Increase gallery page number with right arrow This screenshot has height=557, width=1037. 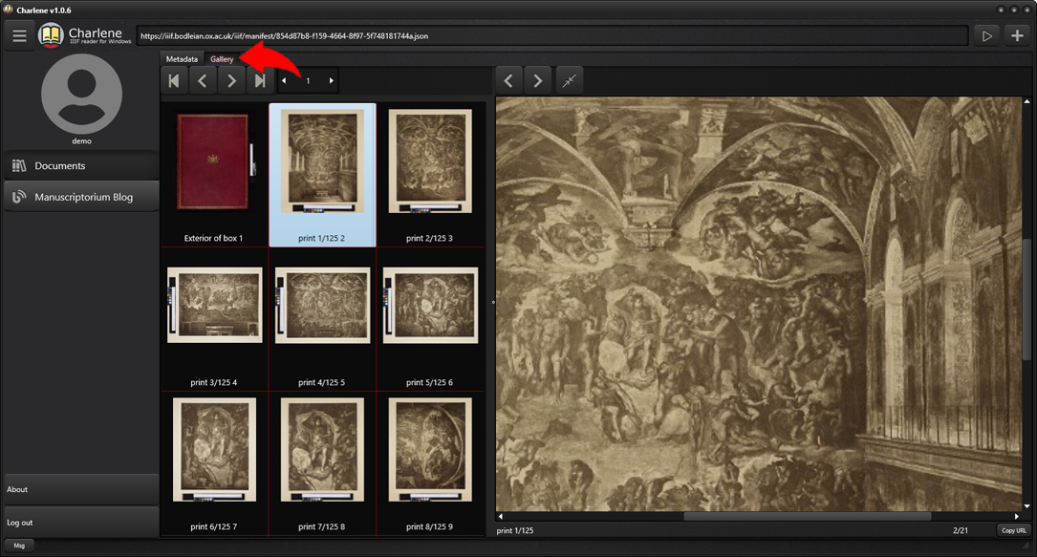click(332, 80)
